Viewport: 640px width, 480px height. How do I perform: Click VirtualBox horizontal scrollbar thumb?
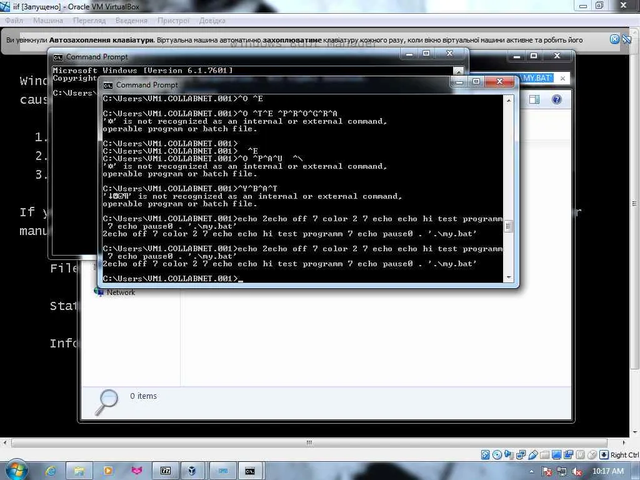309,443
